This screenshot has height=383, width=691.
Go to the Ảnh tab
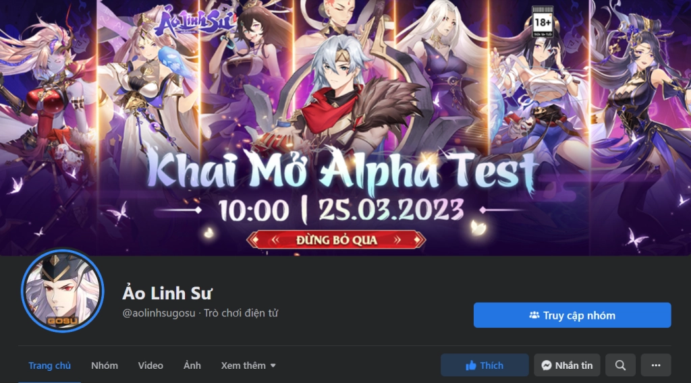pyautogui.click(x=192, y=365)
